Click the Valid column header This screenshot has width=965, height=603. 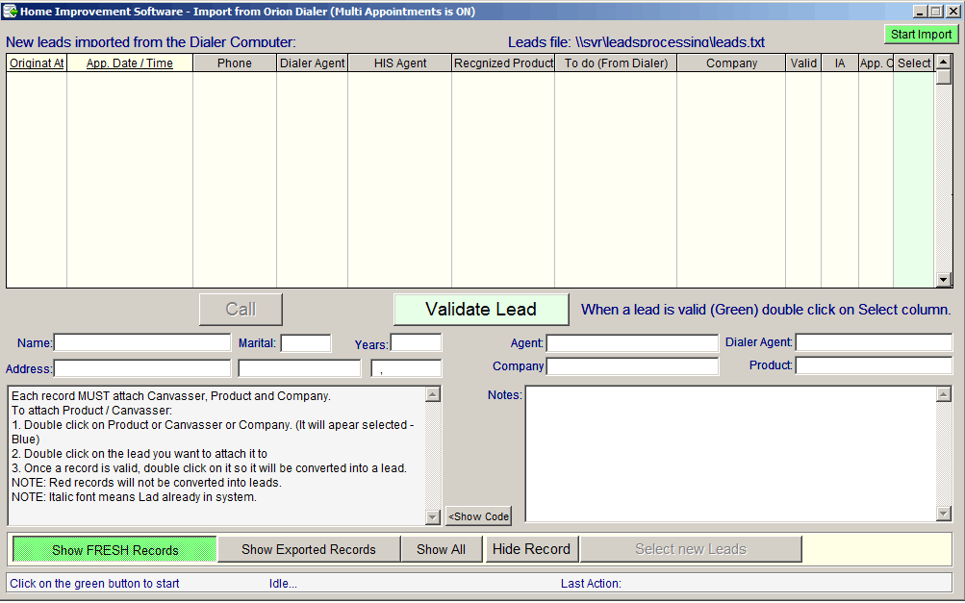(803, 63)
